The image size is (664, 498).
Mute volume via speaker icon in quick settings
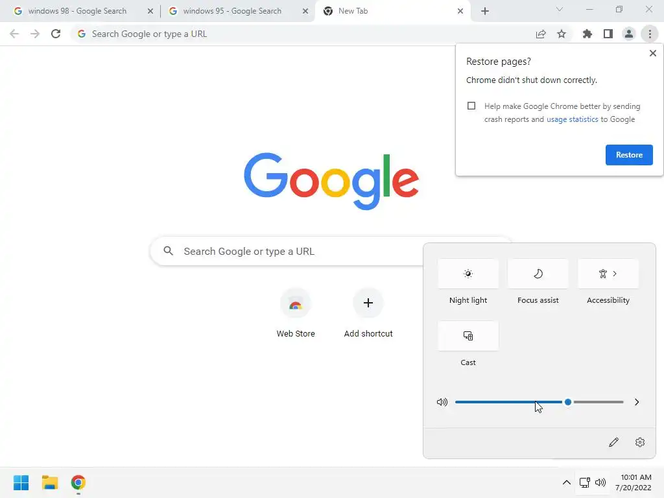tap(442, 402)
